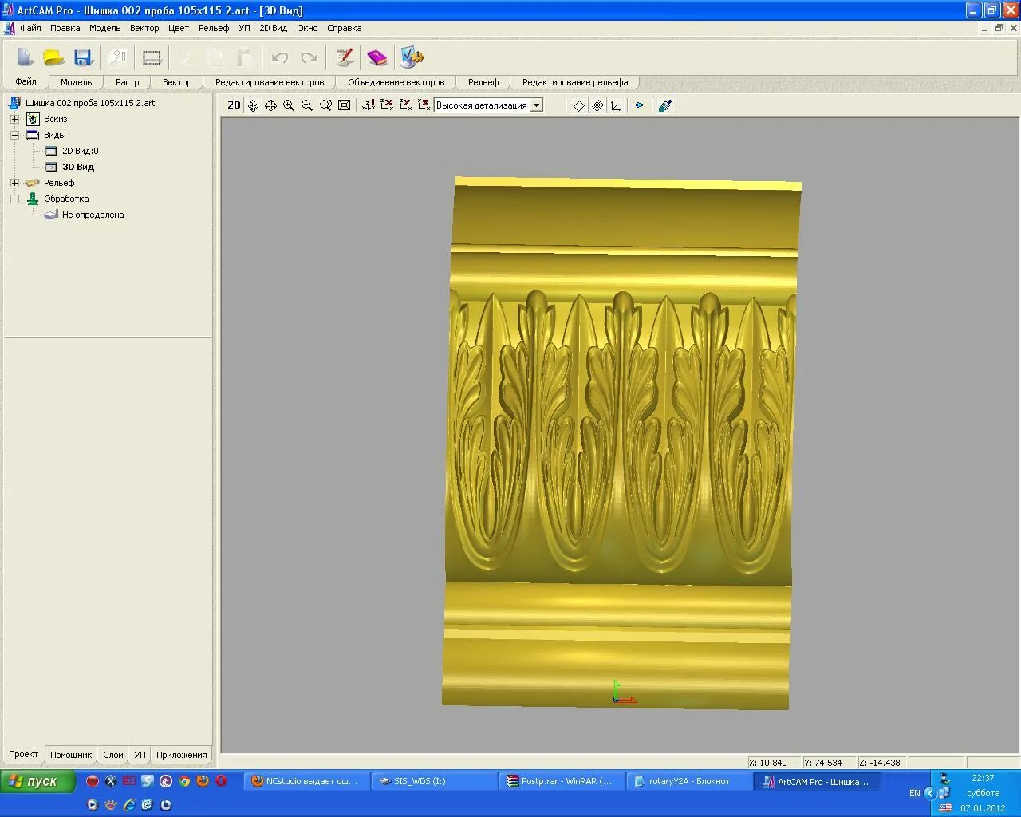Open the detail level dropdown

pos(537,105)
